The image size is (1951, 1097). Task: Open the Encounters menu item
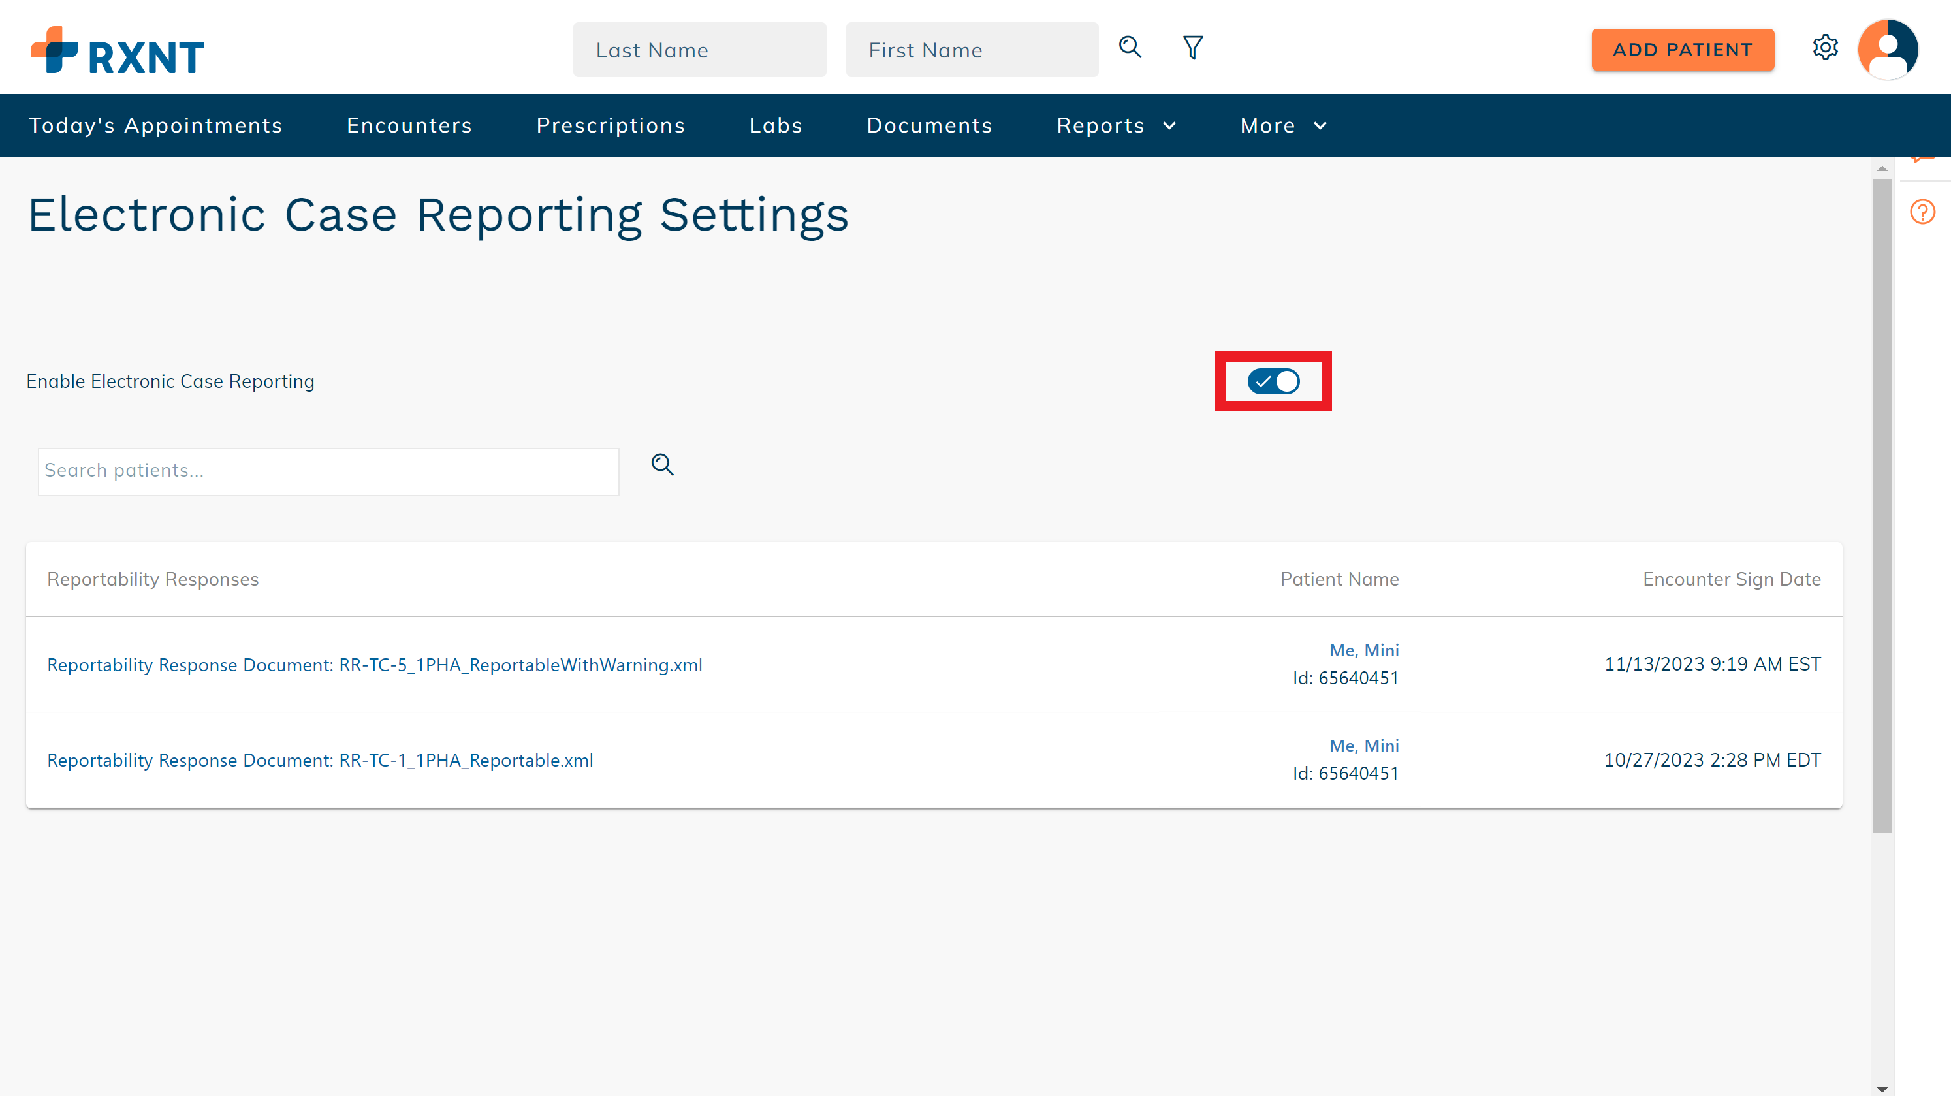[409, 126]
